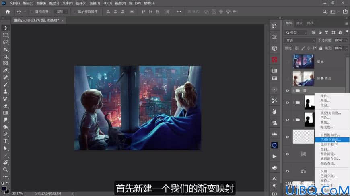350x196 pixels.
Task: Select the 组 6 layer thumbnail
Action: coord(303,61)
